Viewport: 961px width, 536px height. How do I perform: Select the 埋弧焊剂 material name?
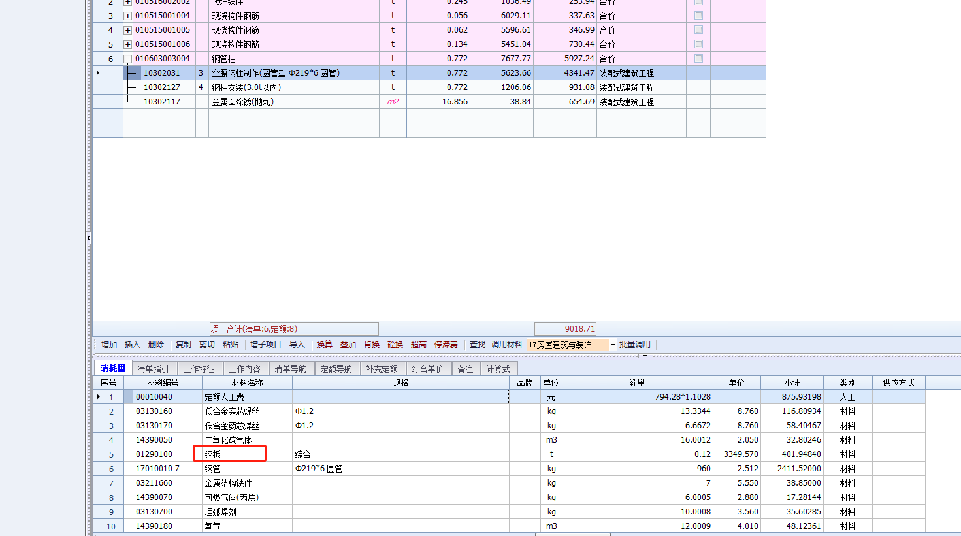(x=220, y=512)
